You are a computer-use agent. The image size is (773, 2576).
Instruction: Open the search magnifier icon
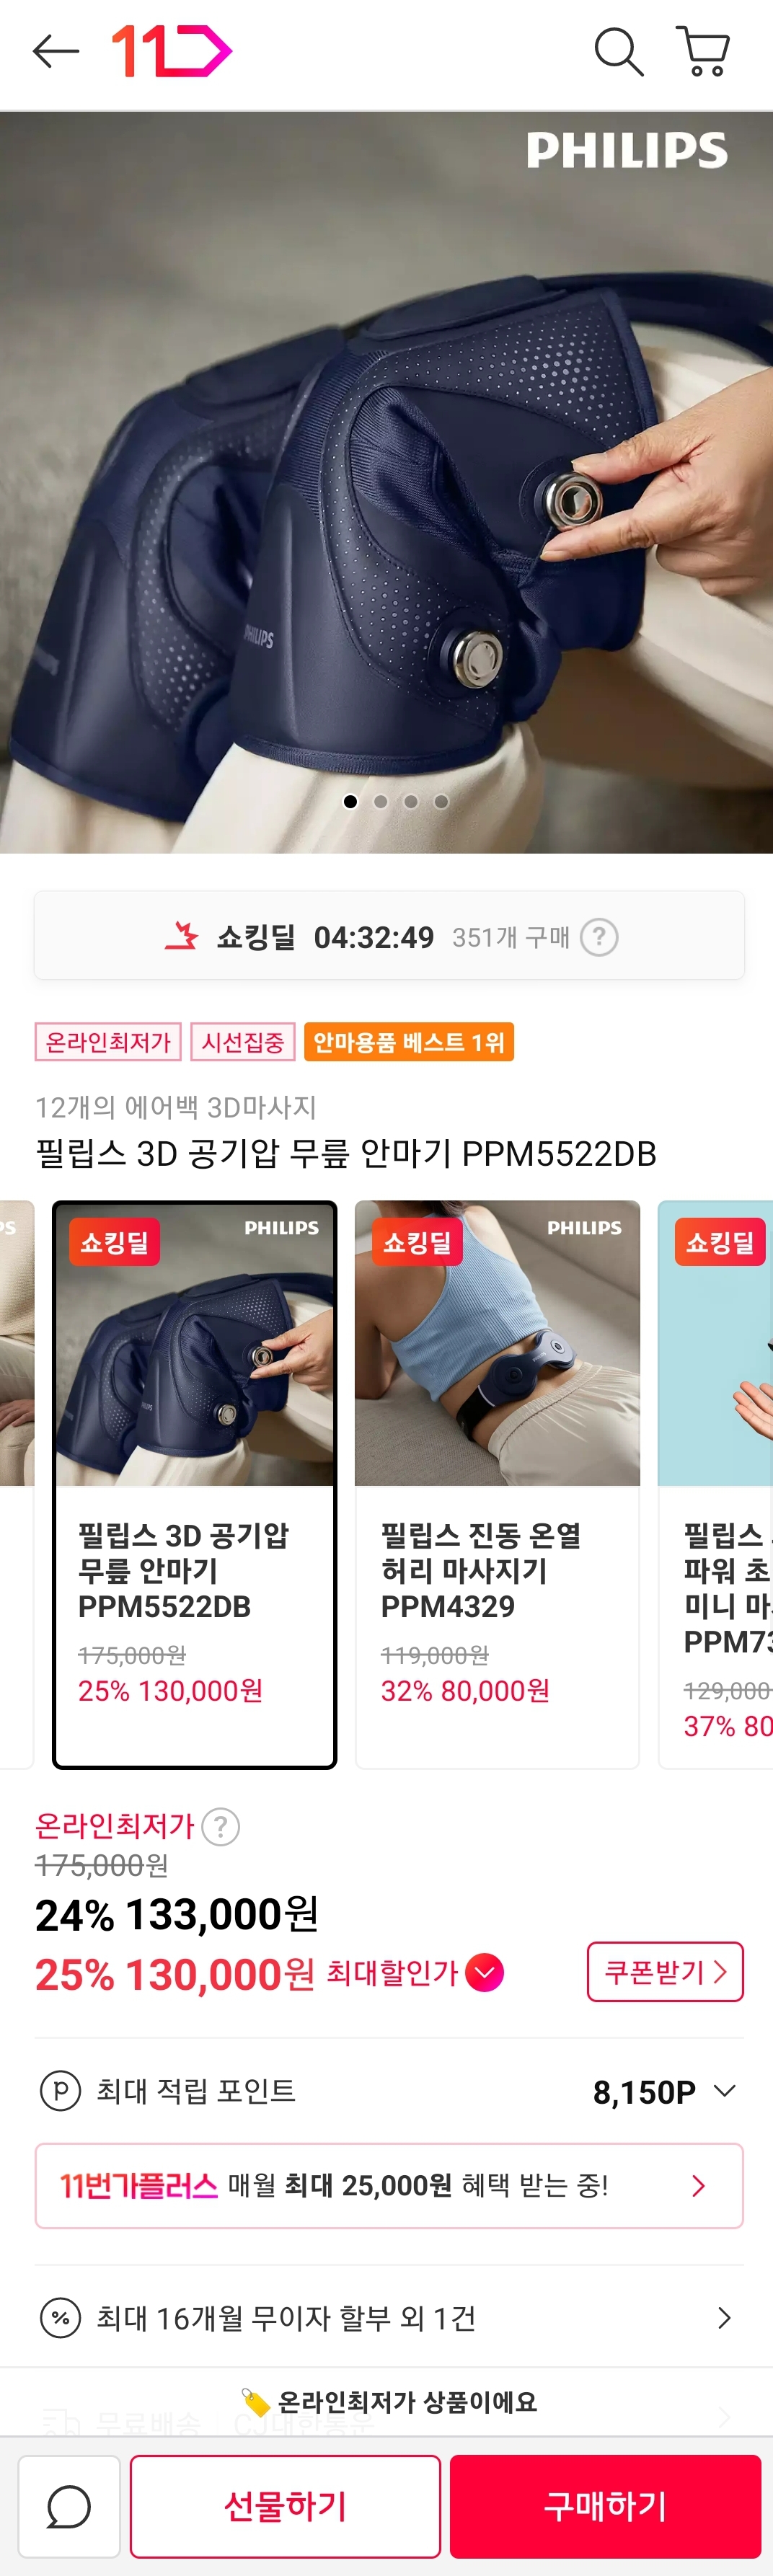(619, 51)
